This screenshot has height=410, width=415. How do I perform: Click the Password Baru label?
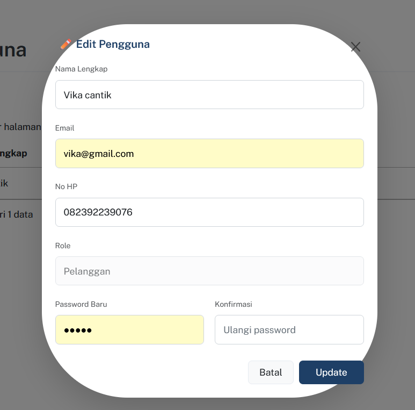tap(81, 304)
